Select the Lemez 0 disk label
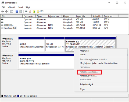The height and width of the screenshot is (102, 129). coord(9,44)
